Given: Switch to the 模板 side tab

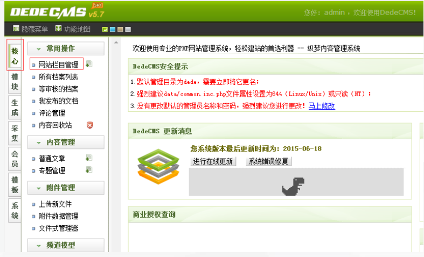Looking at the screenshot, I should [x=15, y=184].
